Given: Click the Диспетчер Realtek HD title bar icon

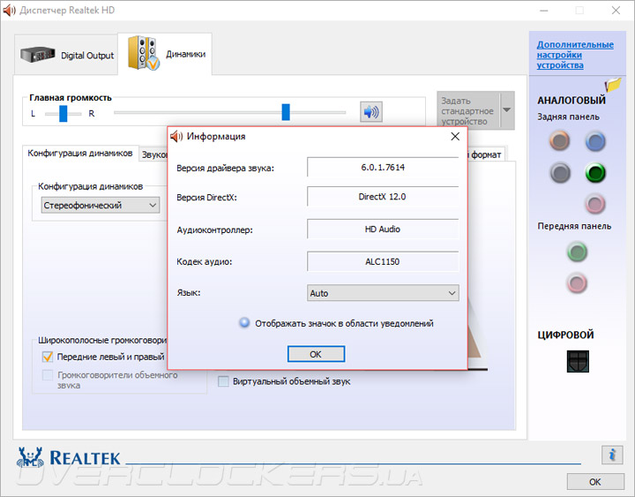Looking at the screenshot, I should (10, 10).
